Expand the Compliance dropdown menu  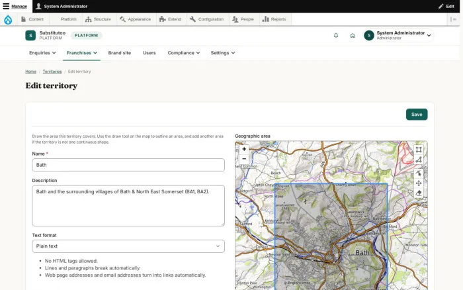tap(184, 53)
